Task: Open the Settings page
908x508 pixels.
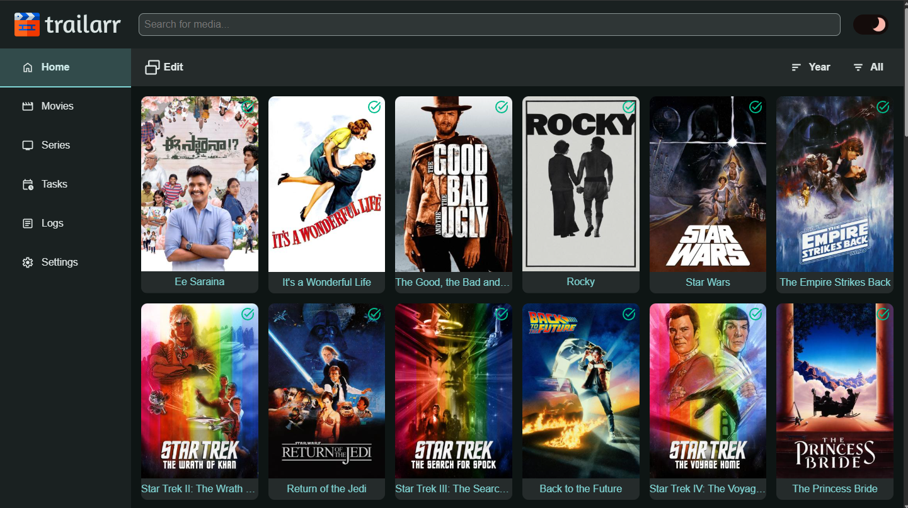Action: click(x=66, y=262)
